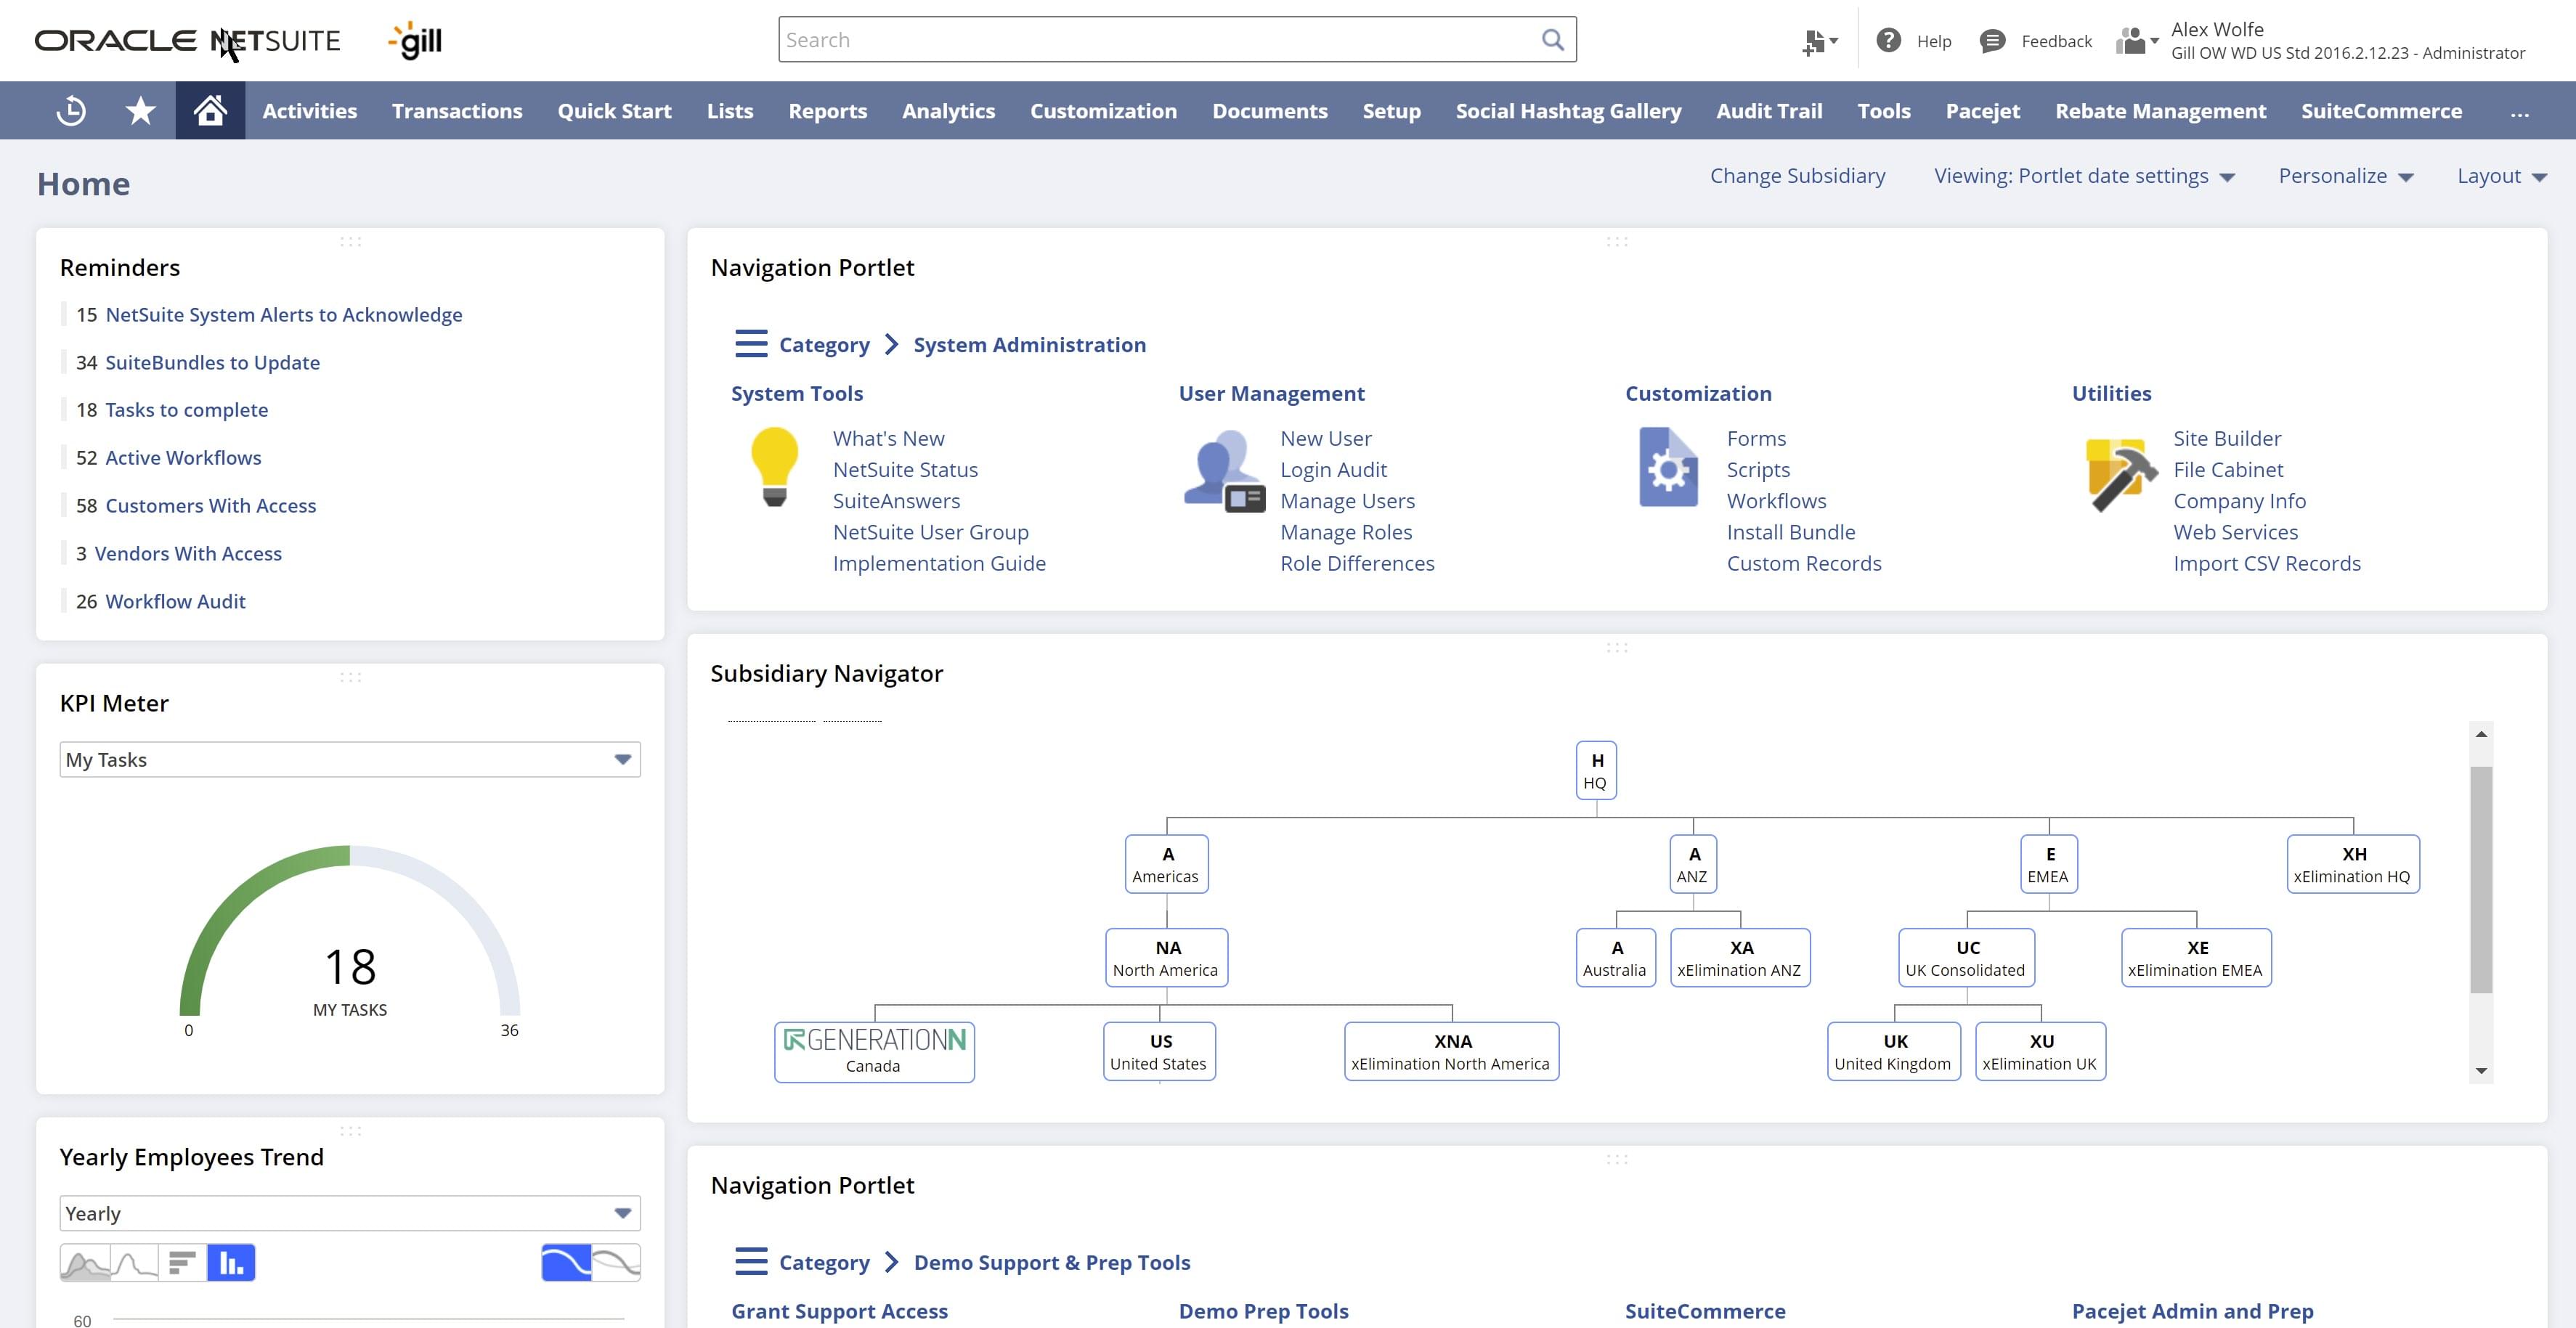
Task: Select the area chart type icon
Action: tap(85, 1263)
